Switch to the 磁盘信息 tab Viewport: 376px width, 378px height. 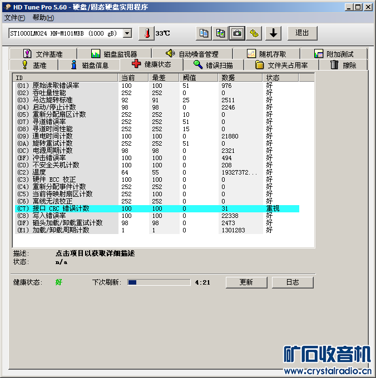coord(90,65)
